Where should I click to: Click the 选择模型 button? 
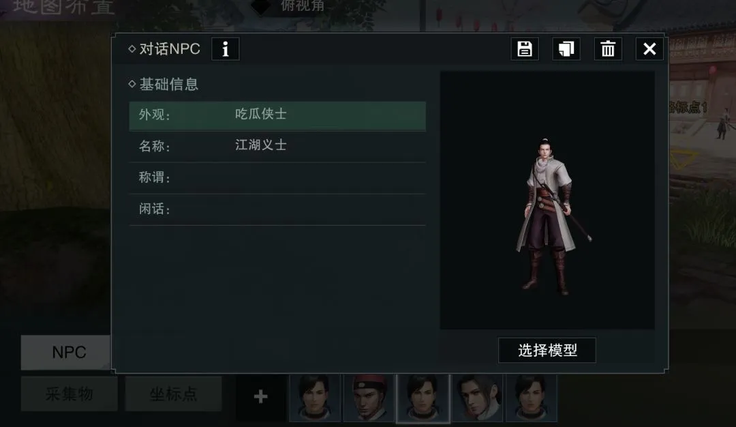point(547,350)
